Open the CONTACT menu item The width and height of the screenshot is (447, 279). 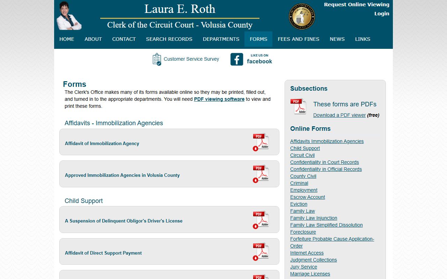pos(124,39)
